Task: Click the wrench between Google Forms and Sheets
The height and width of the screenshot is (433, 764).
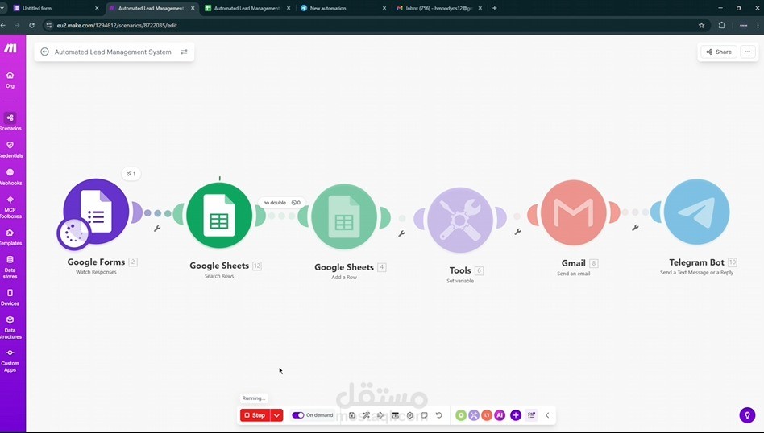Action: pos(157,229)
